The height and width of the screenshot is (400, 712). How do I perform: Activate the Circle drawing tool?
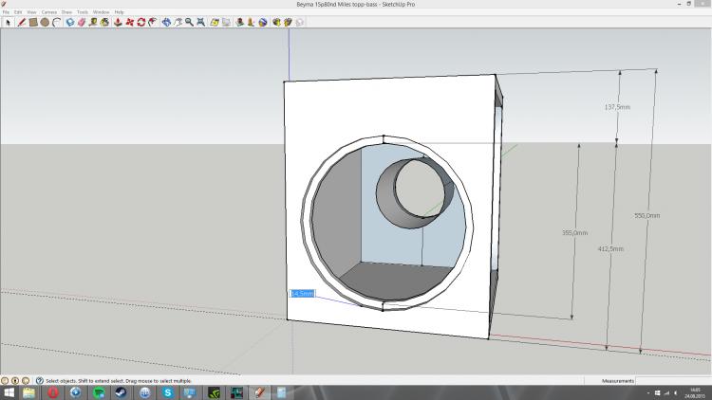pos(45,22)
